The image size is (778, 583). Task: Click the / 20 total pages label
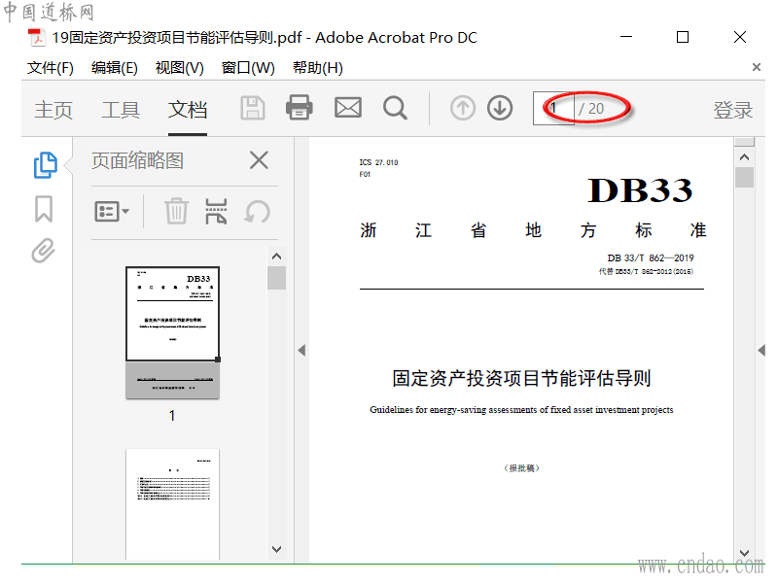point(591,109)
